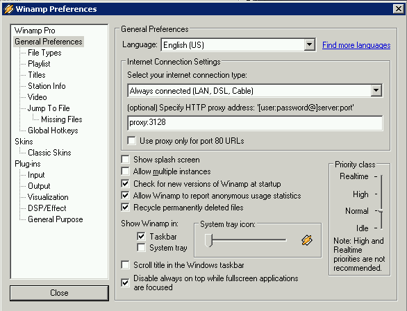This screenshot has height=311, width=407.
Task: Open Output plug-ins page
Action: [39, 186]
